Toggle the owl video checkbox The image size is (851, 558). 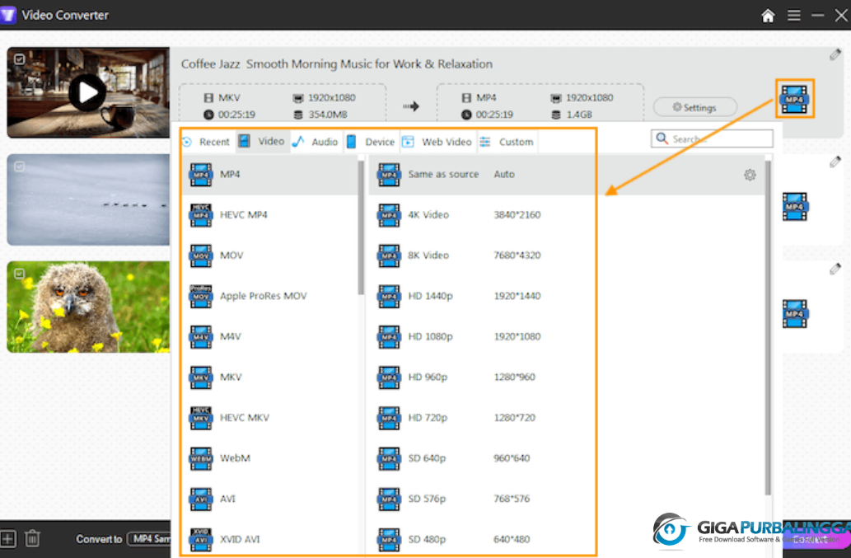tap(20, 274)
